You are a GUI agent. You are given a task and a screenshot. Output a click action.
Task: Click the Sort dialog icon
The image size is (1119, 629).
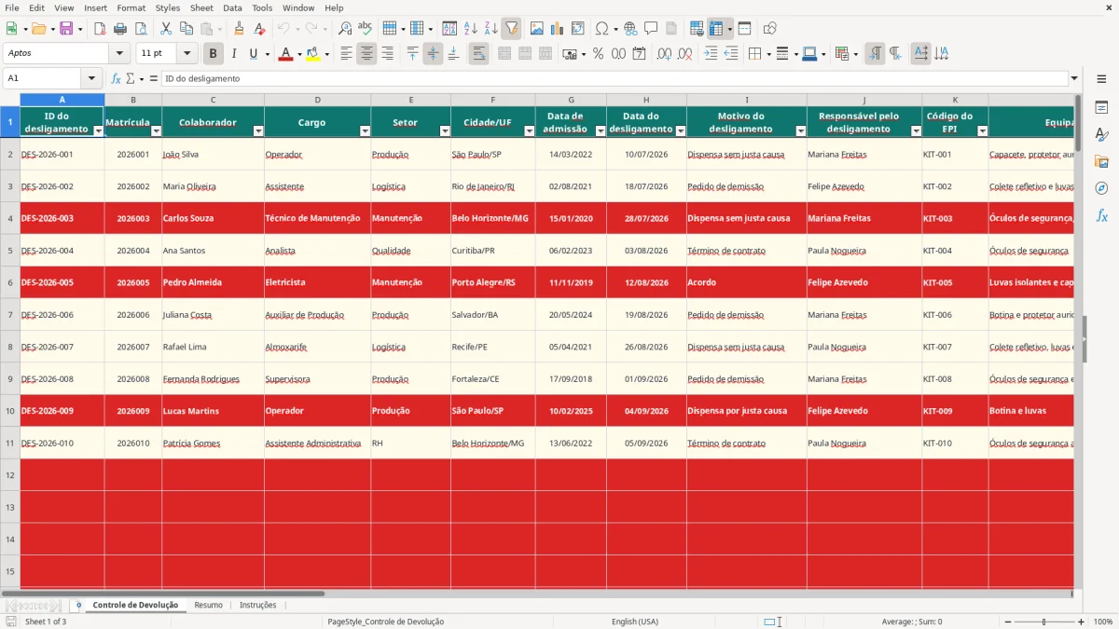click(x=449, y=29)
